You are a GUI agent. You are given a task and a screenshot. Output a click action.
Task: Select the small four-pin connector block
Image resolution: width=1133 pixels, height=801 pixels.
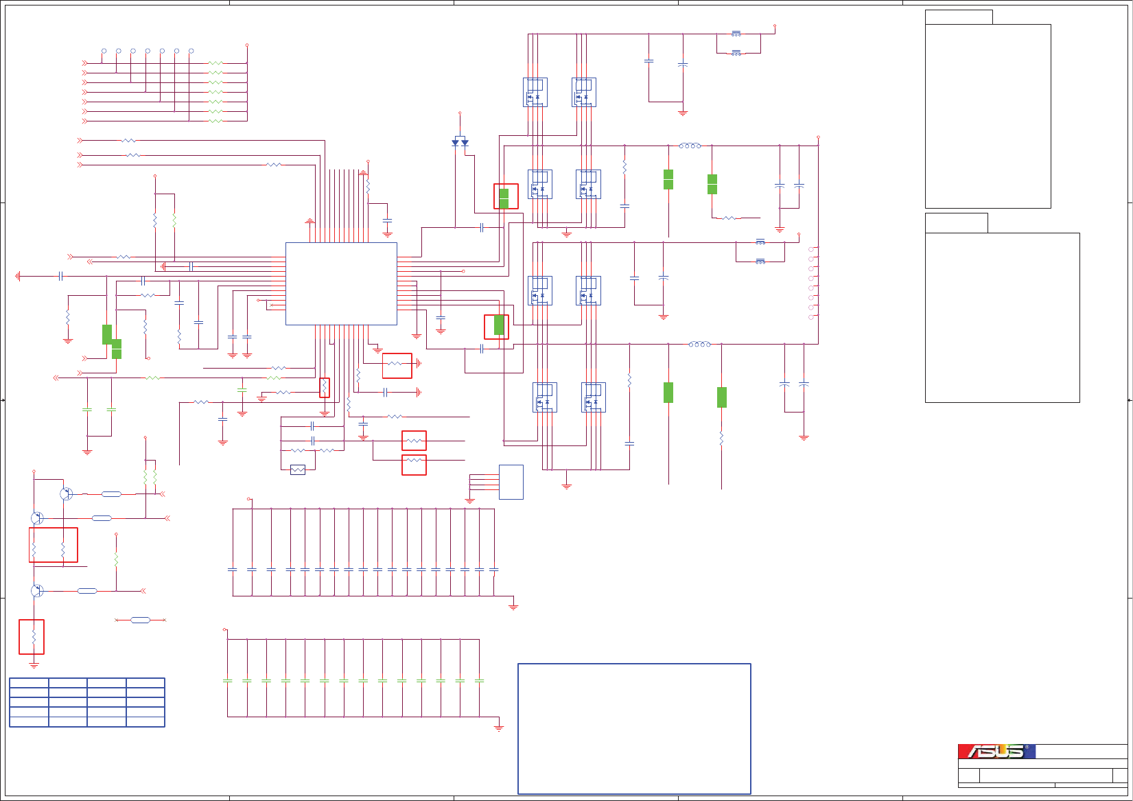click(x=511, y=482)
